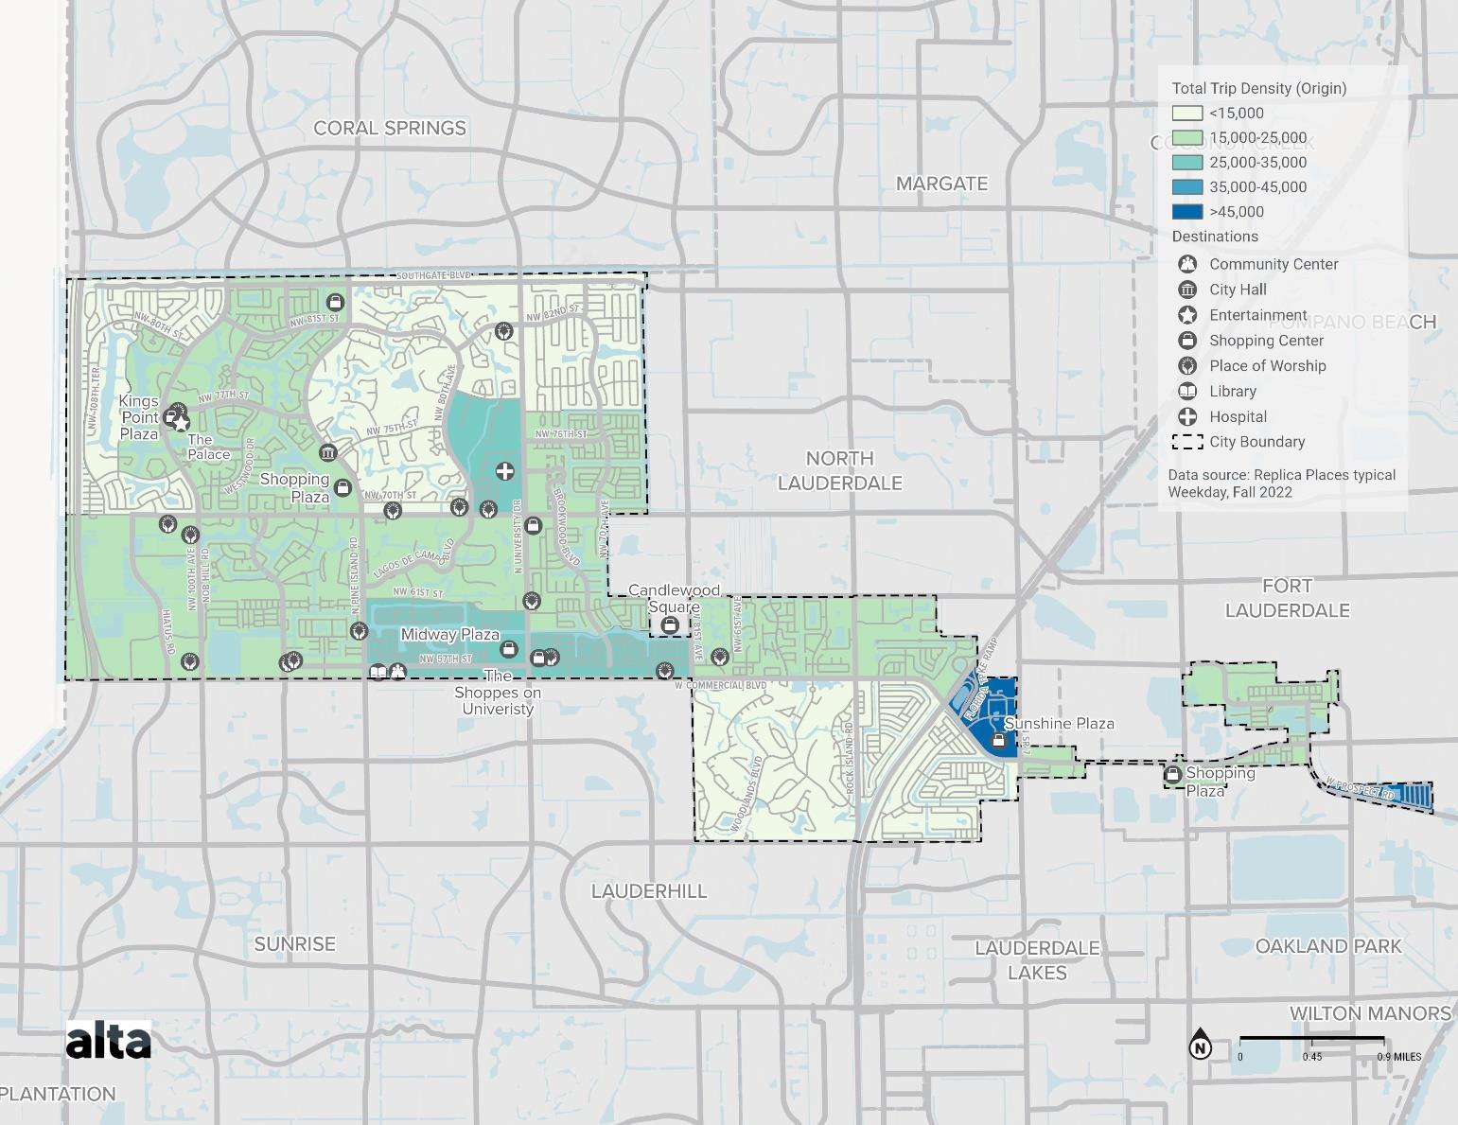
Task: Click the '0.9 MILES' scale bar label
Action: click(1398, 1057)
